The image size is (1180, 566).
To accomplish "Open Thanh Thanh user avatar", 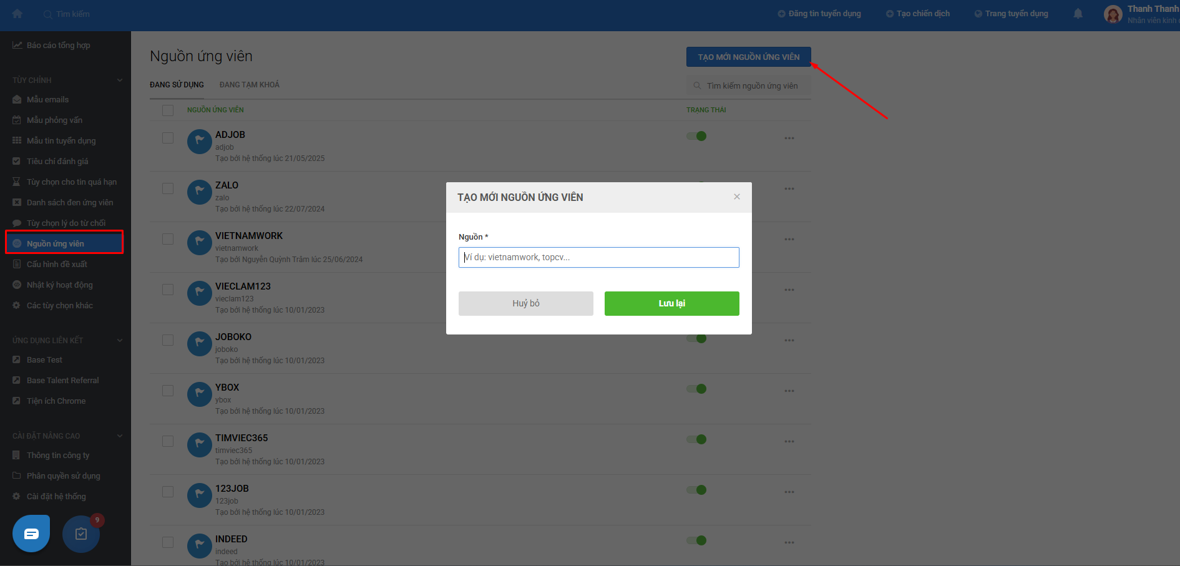I will 1113,14.
